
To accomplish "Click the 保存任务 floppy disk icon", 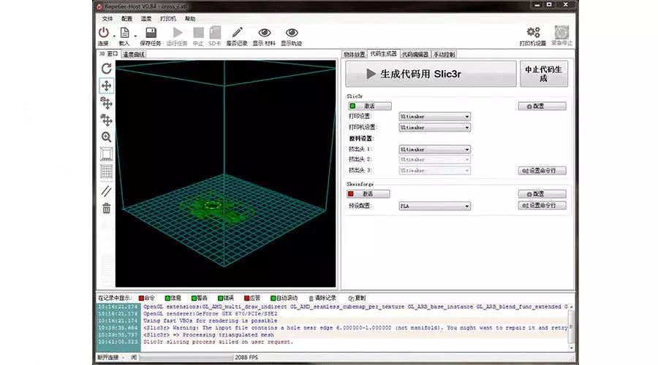I will click(151, 33).
